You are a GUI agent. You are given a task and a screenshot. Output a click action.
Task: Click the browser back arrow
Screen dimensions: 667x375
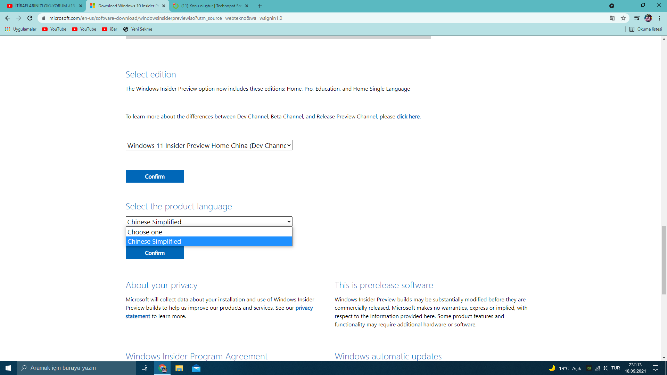tap(8, 18)
